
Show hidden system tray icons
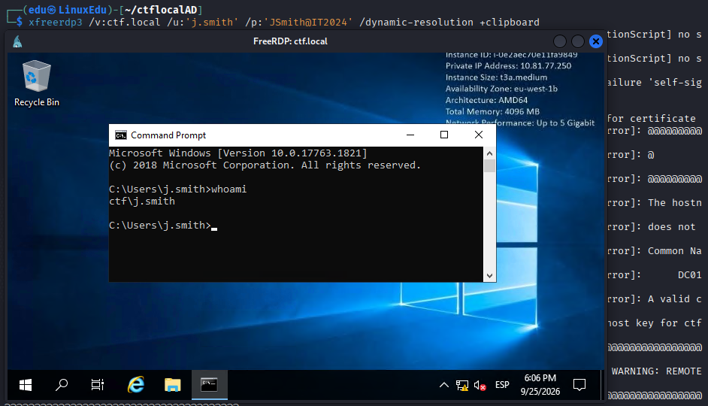tap(444, 385)
